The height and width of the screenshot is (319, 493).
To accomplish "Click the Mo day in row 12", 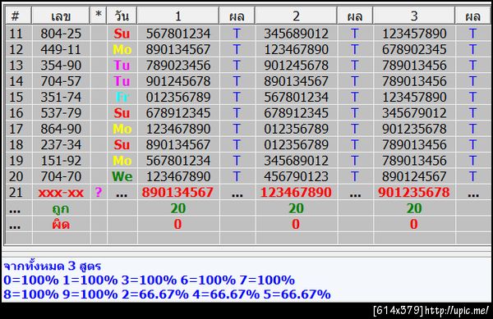I will (x=122, y=49).
